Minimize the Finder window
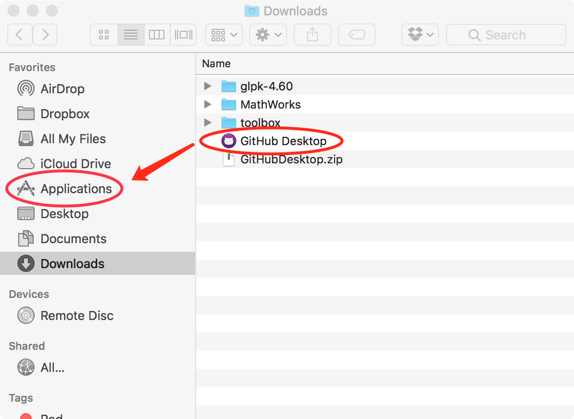 (x=33, y=11)
